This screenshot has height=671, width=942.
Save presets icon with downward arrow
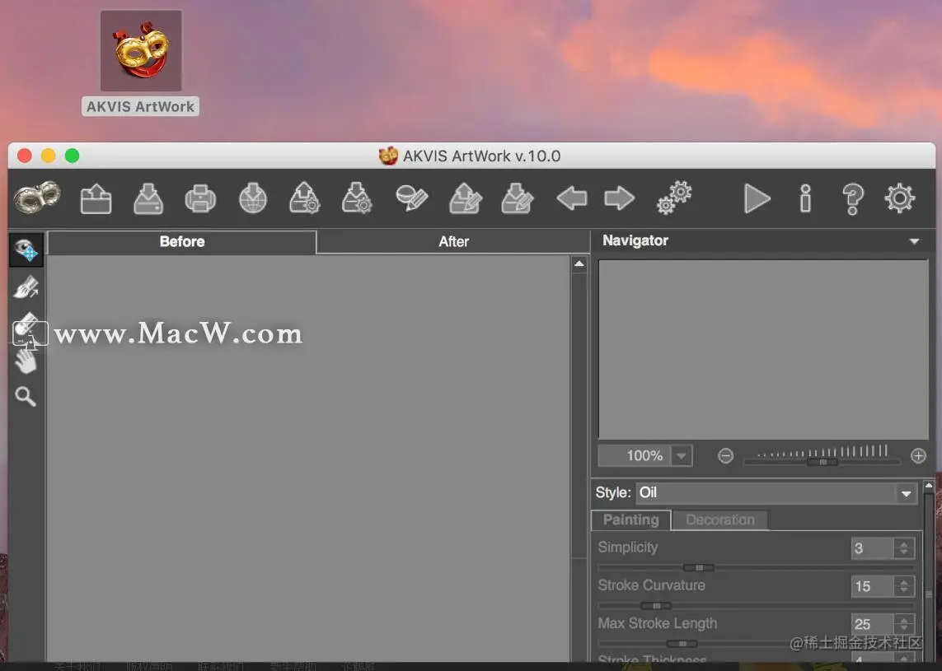coord(357,198)
